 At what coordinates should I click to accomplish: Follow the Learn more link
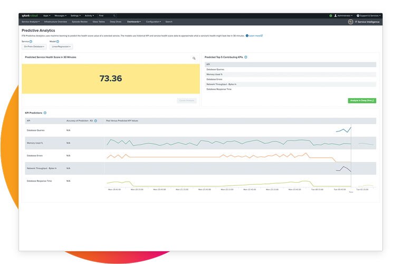click(255, 36)
